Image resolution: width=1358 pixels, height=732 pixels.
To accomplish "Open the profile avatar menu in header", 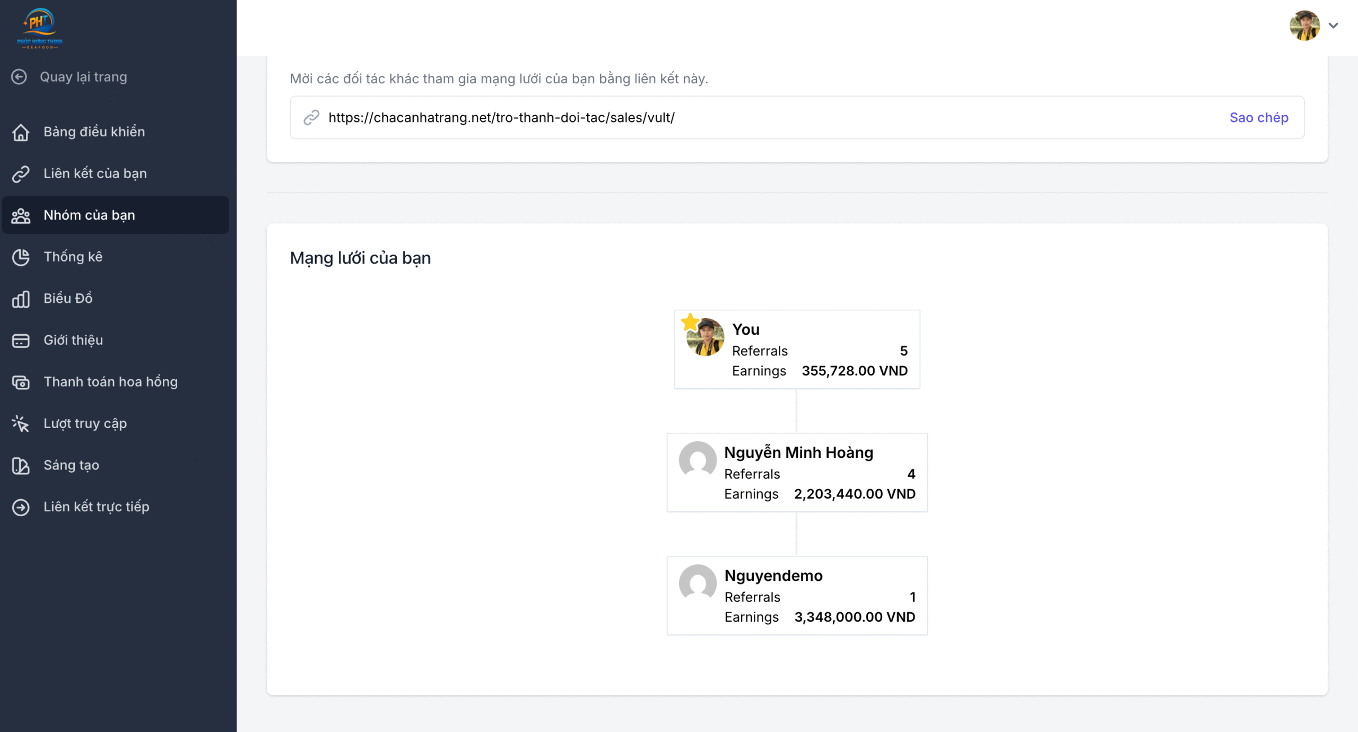I will pos(1304,25).
